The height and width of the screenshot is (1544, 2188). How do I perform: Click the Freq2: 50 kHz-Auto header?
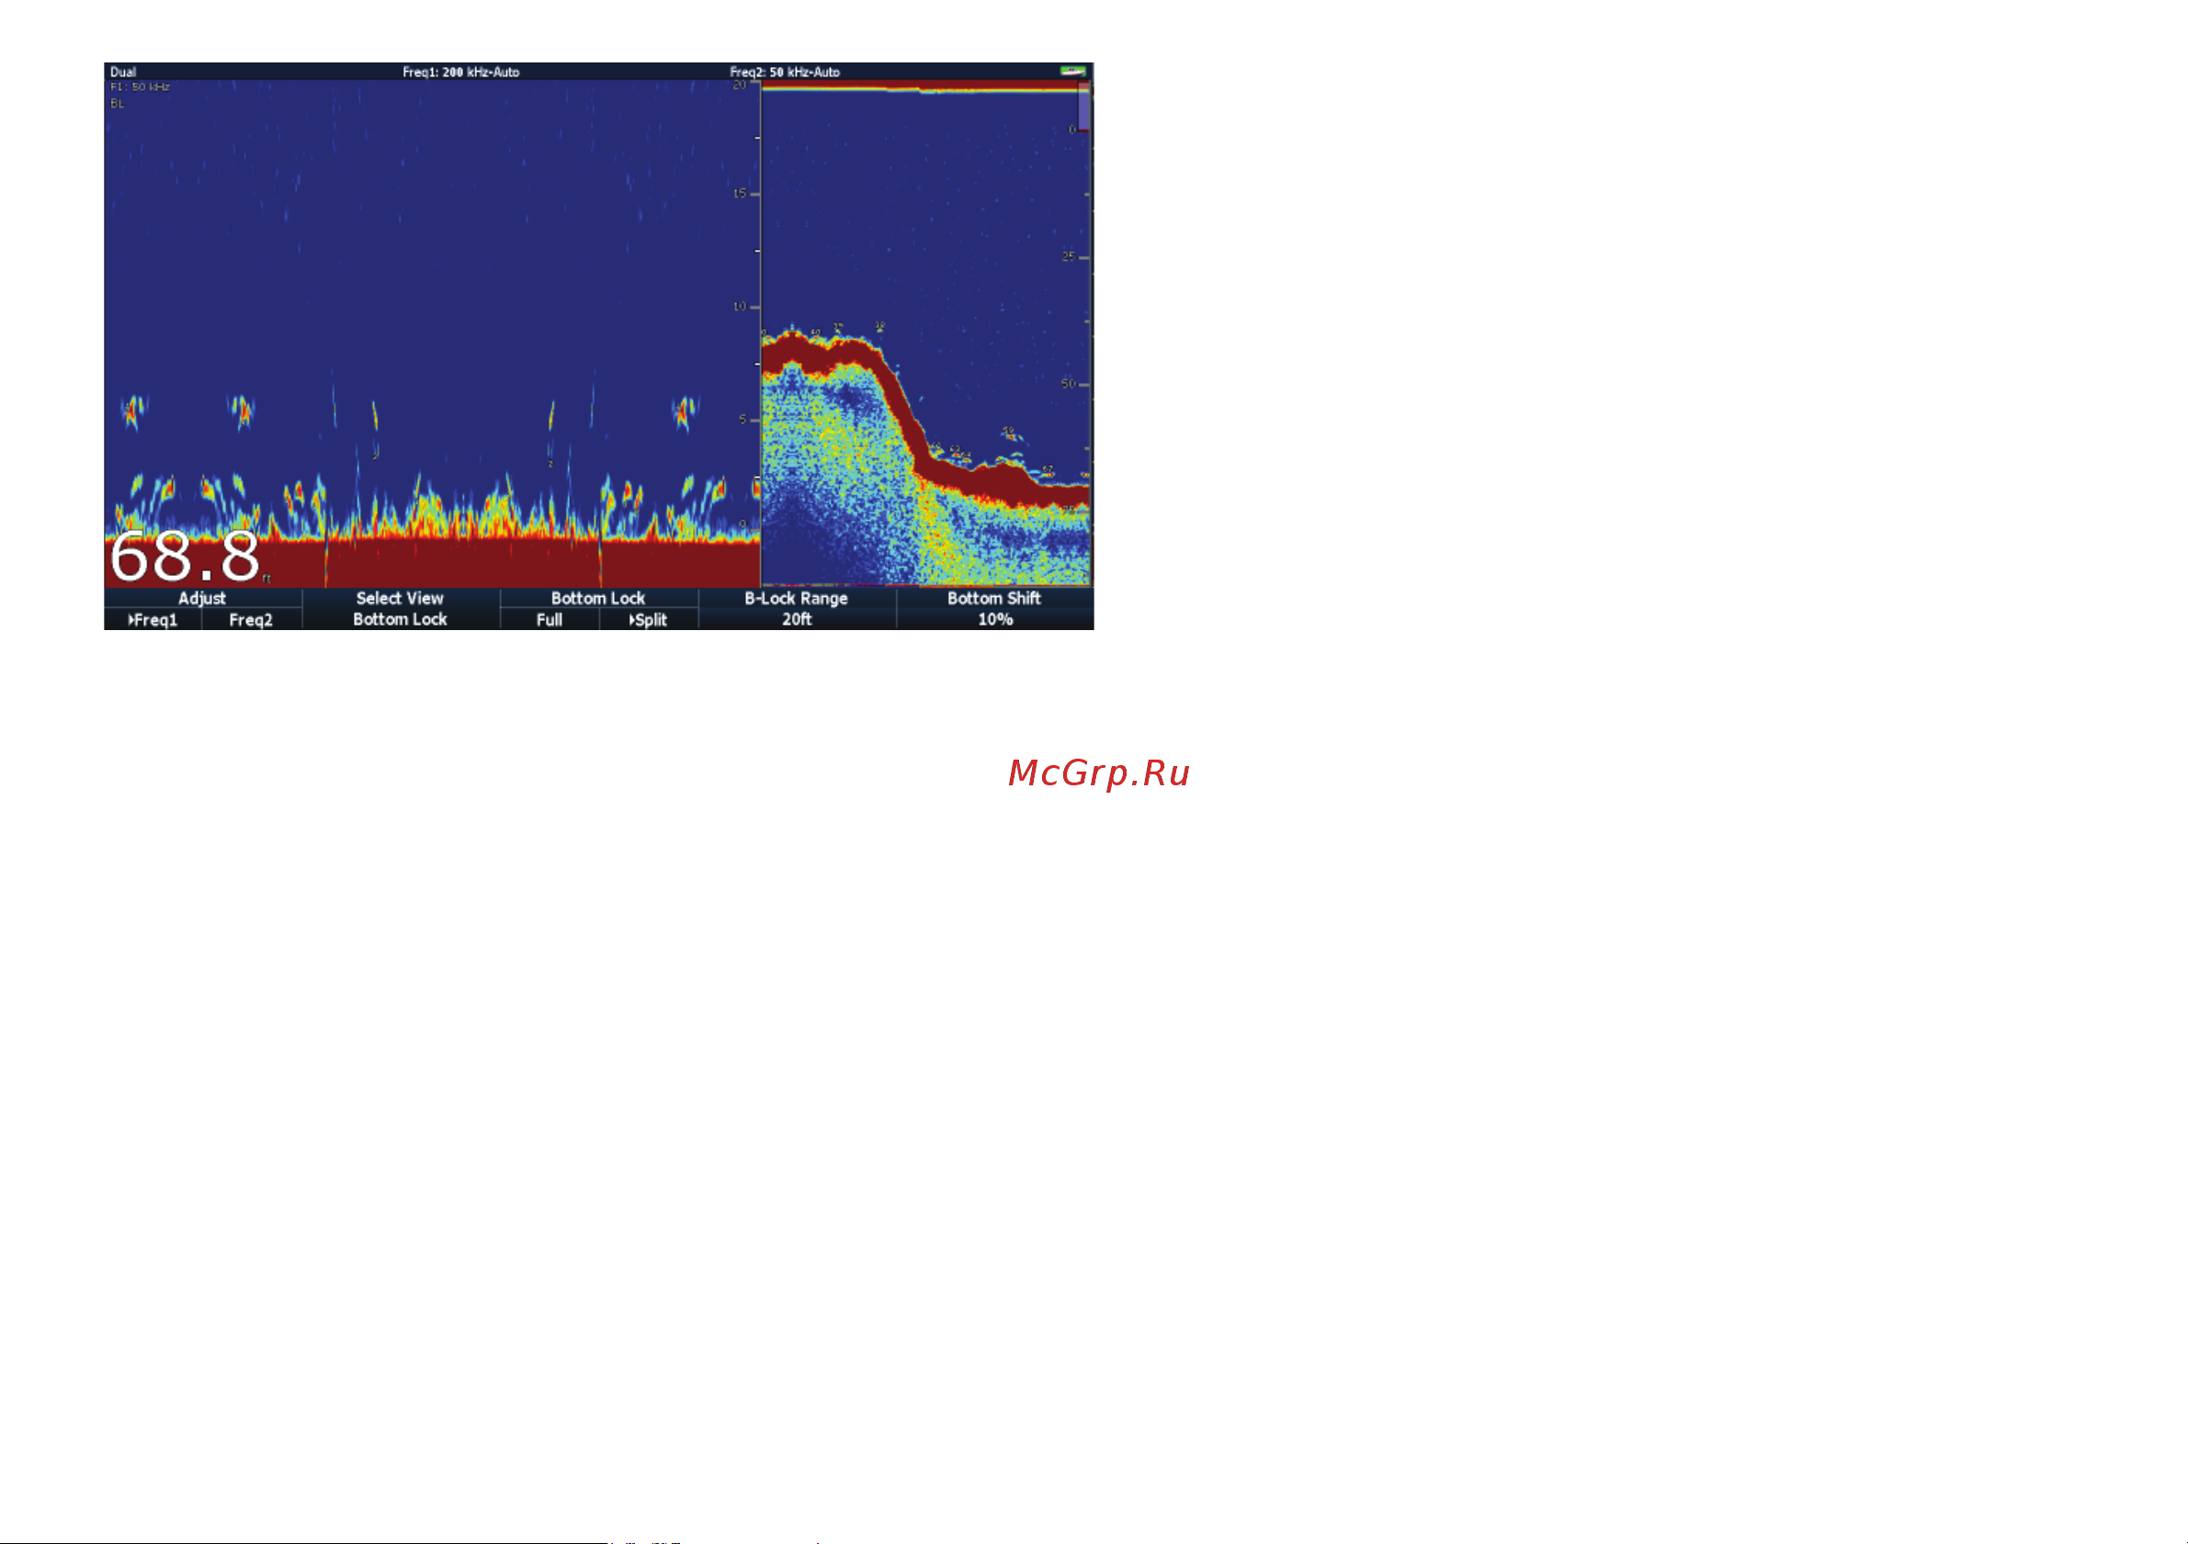point(786,73)
